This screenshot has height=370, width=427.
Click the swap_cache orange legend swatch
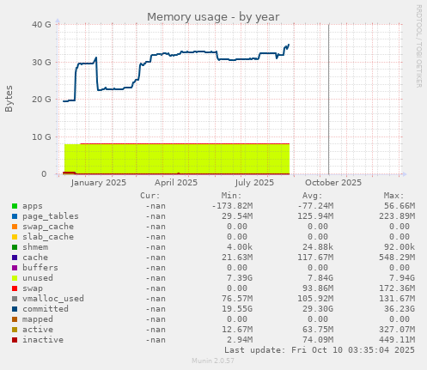click(x=15, y=227)
